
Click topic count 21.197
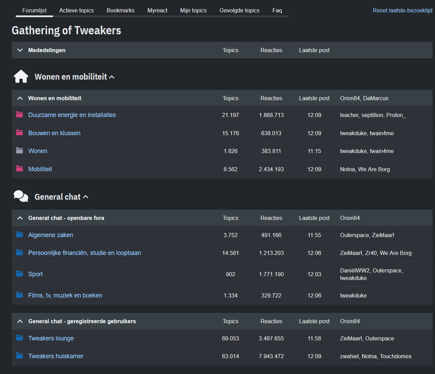230,115
